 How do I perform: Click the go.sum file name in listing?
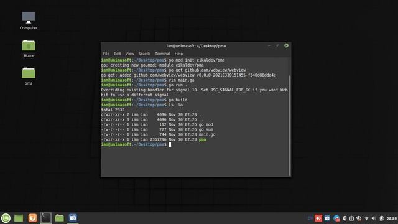tap(206, 129)
